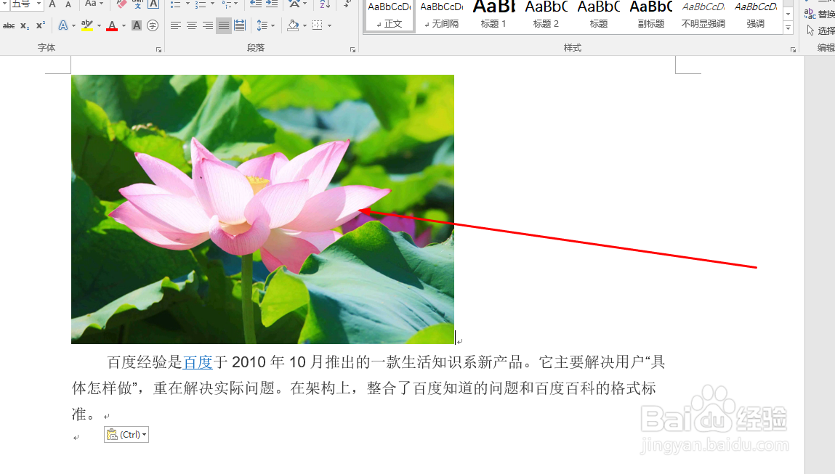
Task: Apply strikethrough formatting
Action: pos(9,24)
